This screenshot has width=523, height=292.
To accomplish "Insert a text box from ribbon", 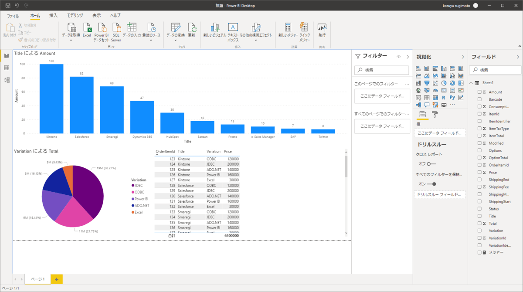I will (233, 32).
